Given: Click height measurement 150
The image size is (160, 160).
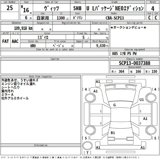Looking at the screenshot, I should 154,71.
